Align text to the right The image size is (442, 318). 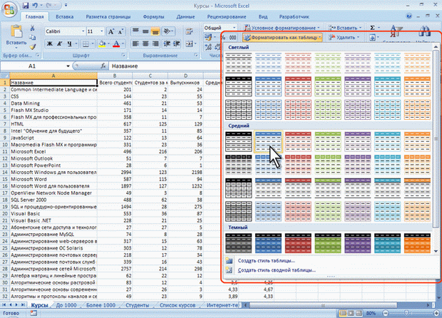[x=155, y=43]
